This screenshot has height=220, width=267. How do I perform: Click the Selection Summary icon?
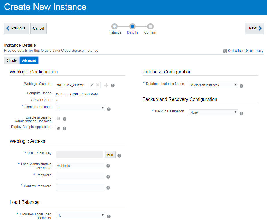225,51
